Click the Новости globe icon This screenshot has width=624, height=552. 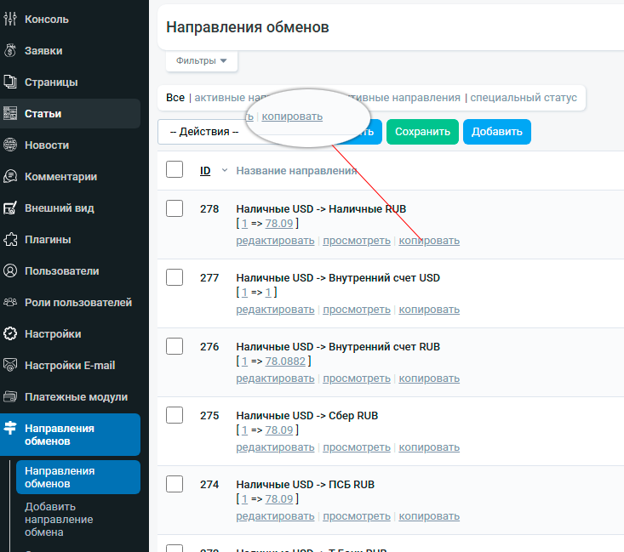tap(10, 145)
